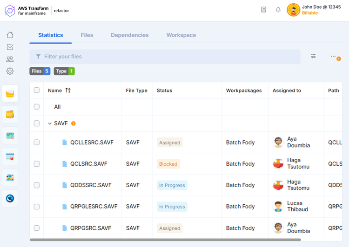Open the Workspace tab
Screen dimensions: 349x247
tap(181, 35)
